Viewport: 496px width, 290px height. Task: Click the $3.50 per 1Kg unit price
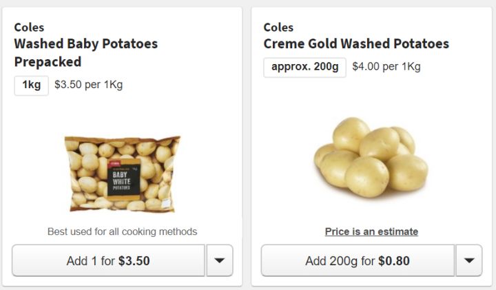click(89, 85)
